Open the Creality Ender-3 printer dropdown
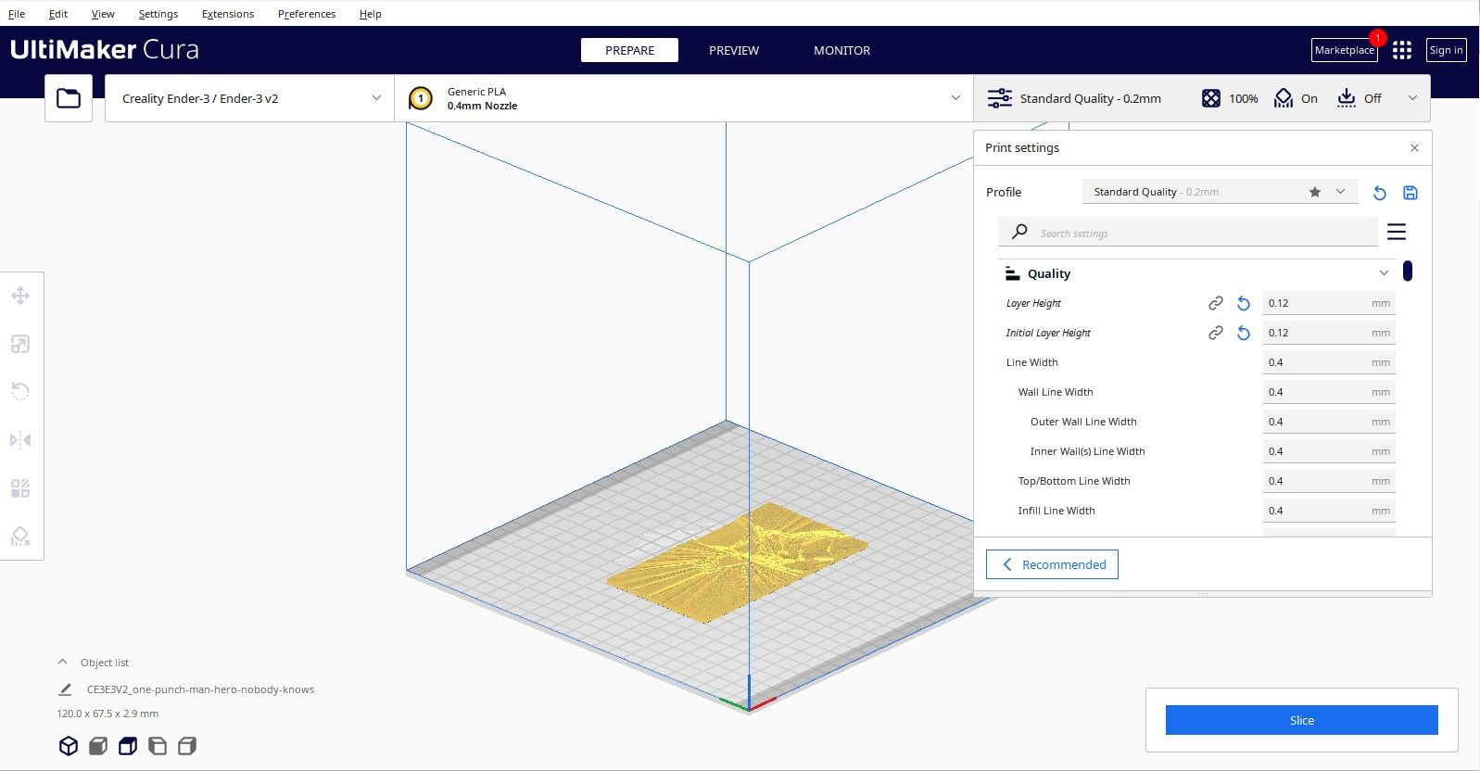Image resolution: width=1480 pixels, height=771 pixels. 249,98
